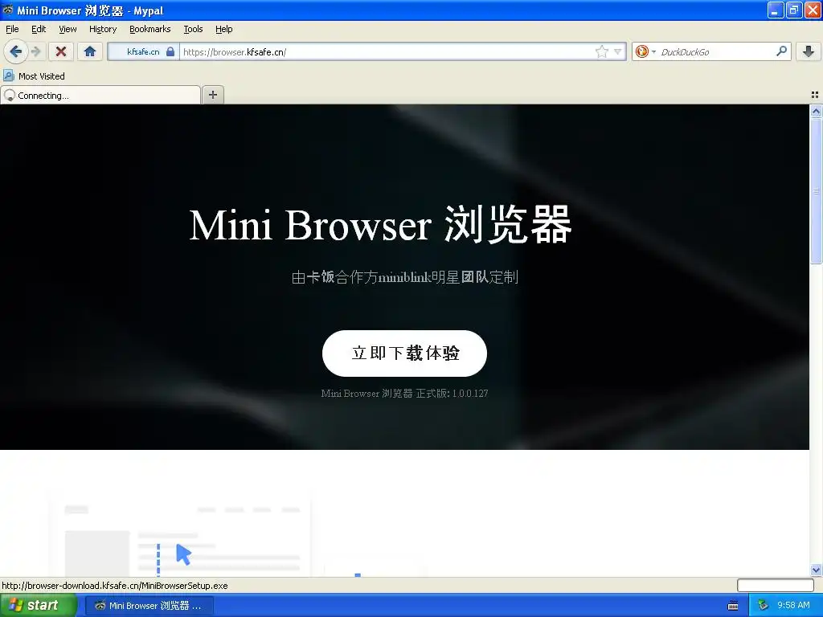
Task: Open the Bookmarks menu
Action: 149,29
